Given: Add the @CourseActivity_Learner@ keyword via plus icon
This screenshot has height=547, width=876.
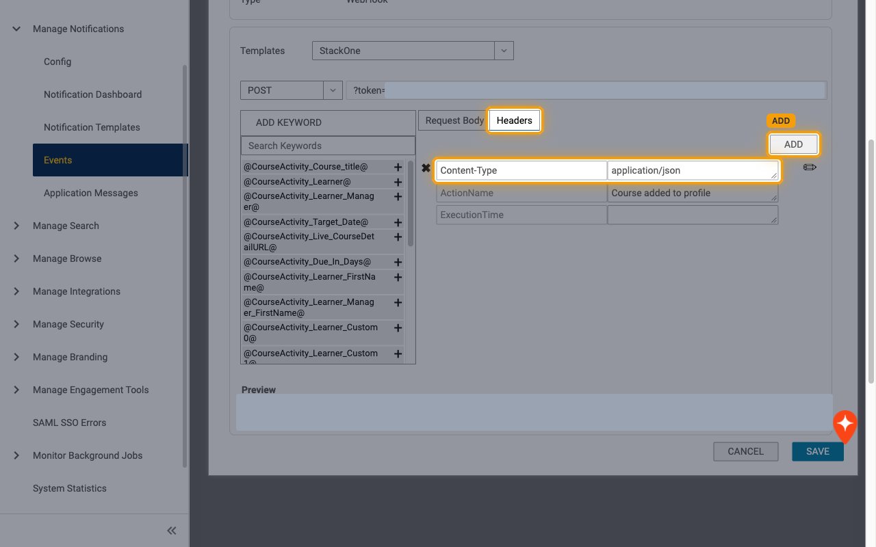Looking at the screenshot, I should pos(398,183).
